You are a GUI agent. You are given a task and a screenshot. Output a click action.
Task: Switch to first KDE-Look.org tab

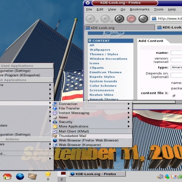tap(120, 28)
